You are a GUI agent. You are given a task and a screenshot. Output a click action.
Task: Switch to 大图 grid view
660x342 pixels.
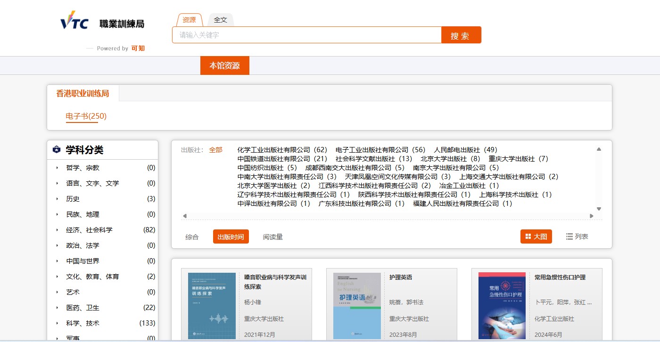pyautogui.click(x=536, y=236)
